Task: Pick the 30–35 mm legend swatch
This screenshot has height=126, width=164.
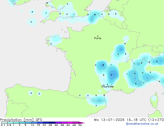Action: [58, 123]
